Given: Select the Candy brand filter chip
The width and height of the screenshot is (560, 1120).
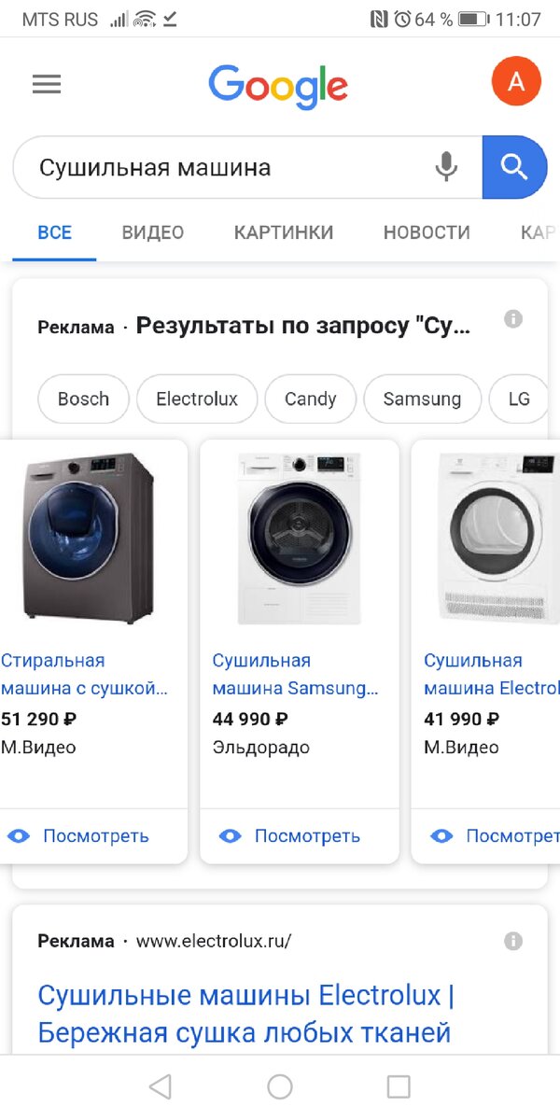Looking at the screenshot, I should (x=310, y=399).
